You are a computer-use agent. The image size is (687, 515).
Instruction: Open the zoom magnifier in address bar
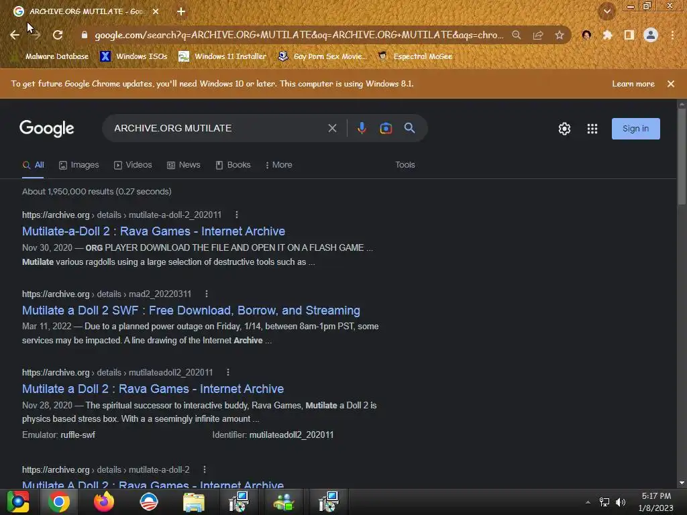(517, 35)
